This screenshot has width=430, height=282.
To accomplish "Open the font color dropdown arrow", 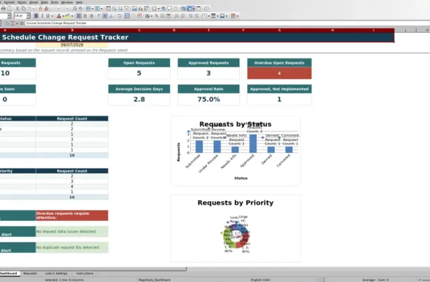I will tap(63, 16).
